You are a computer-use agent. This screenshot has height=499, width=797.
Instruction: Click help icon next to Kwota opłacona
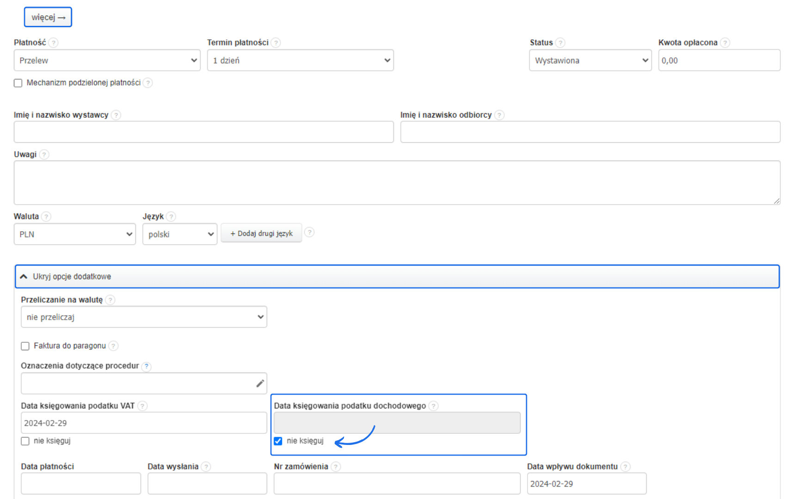(x=725, y=43)
